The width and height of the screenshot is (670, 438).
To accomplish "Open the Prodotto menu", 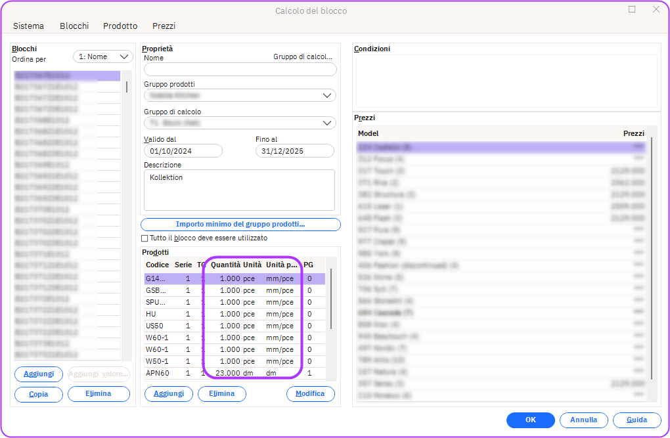I will 120,26.
